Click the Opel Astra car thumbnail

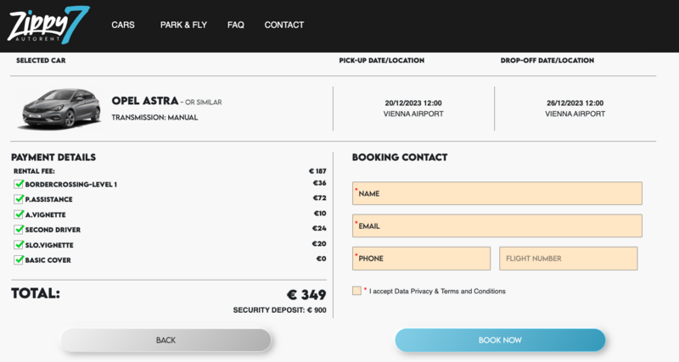click(x=61, y=109)
